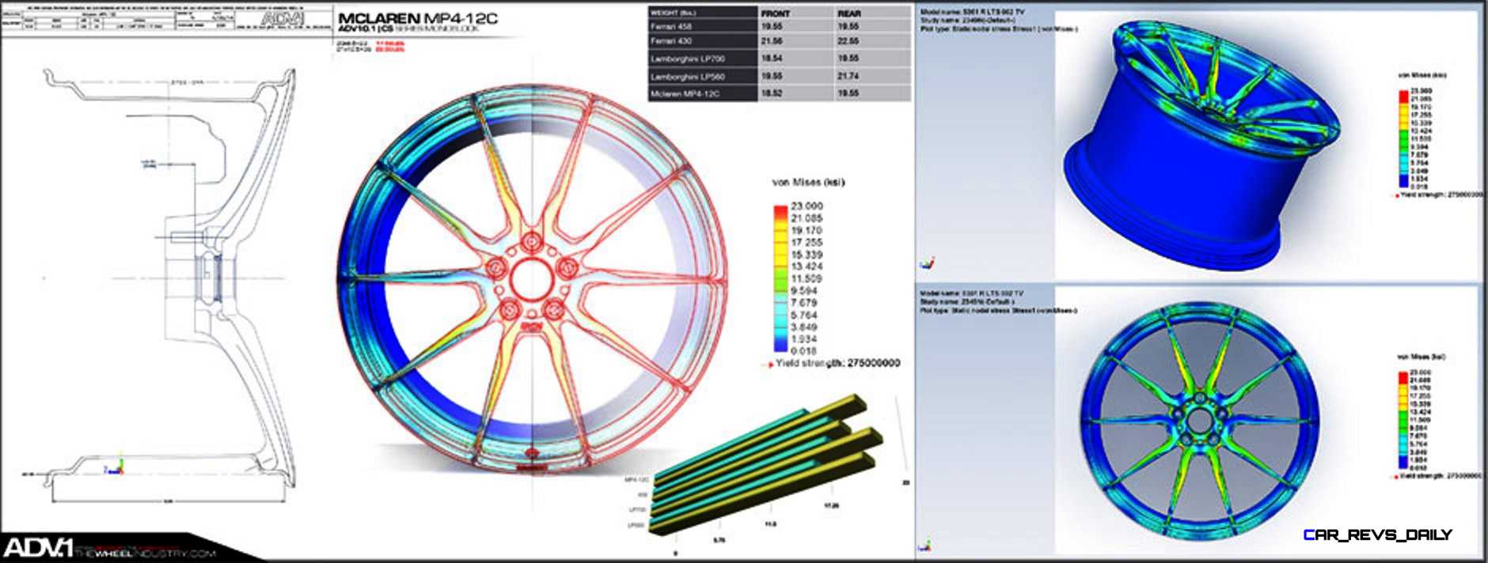This screenshot has width=1488, height=563.
Task: Click the 15.339 value in central legend
Action: 807,255
